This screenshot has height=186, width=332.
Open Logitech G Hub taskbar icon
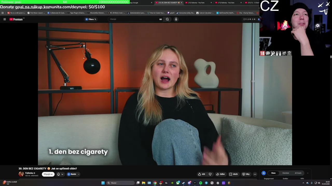166,183
